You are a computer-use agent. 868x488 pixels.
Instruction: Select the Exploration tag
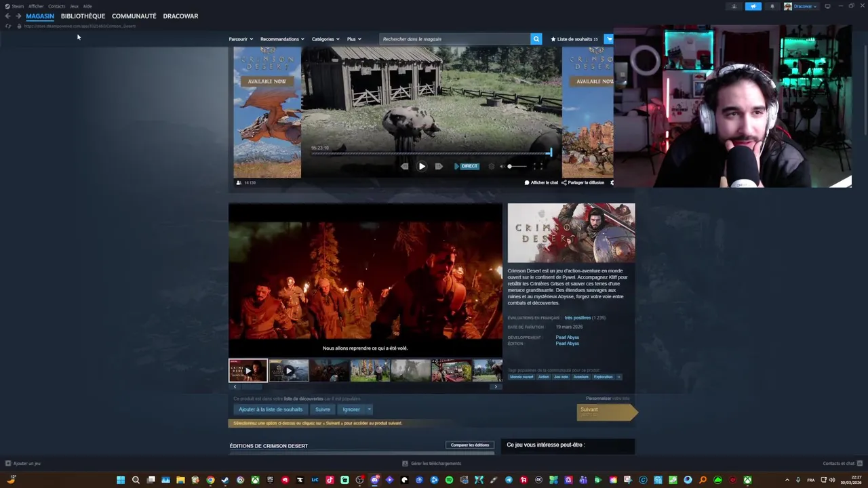click(x=603, y=377)
